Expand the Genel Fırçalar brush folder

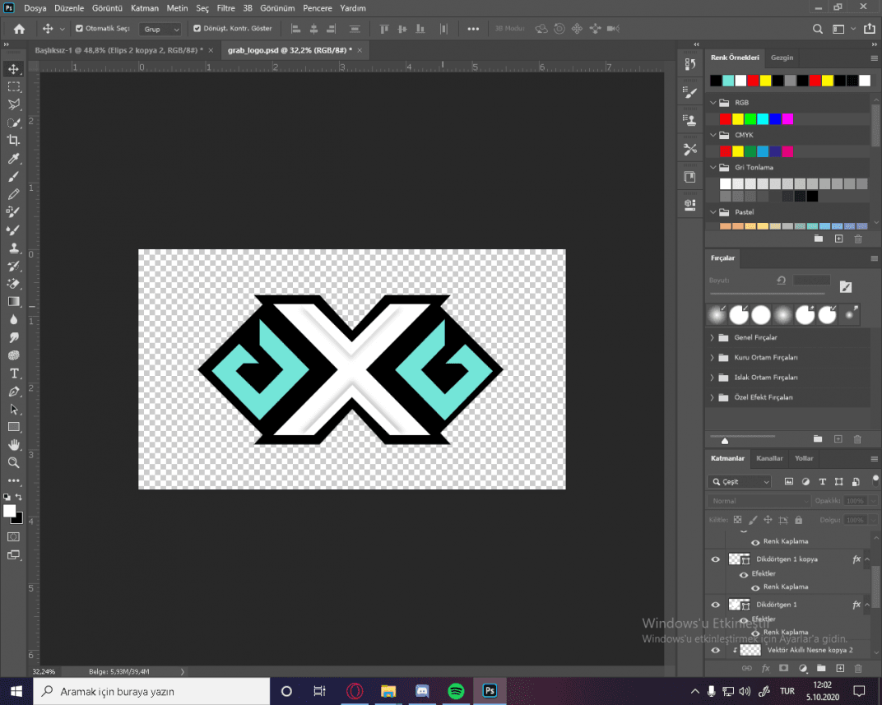(713, 337)
